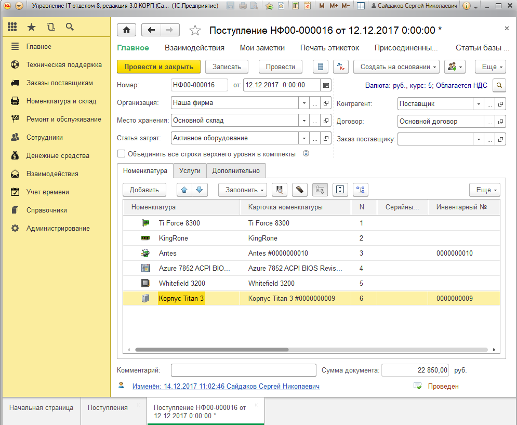Image resolution: width=517 pixels, height=425 pixels.
Task: Go to home page button
Action: coord(127,30)
